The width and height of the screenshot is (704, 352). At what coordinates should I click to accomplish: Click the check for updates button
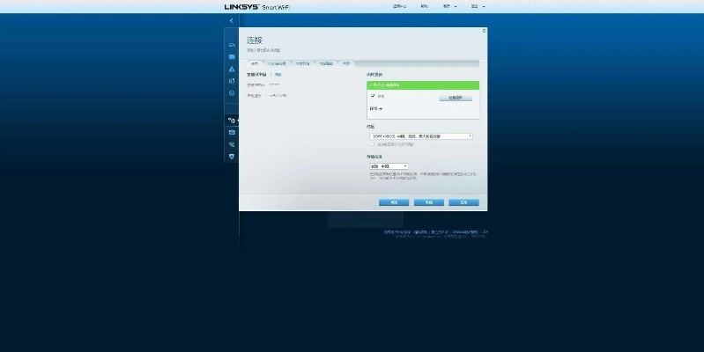tap(456, 98)
